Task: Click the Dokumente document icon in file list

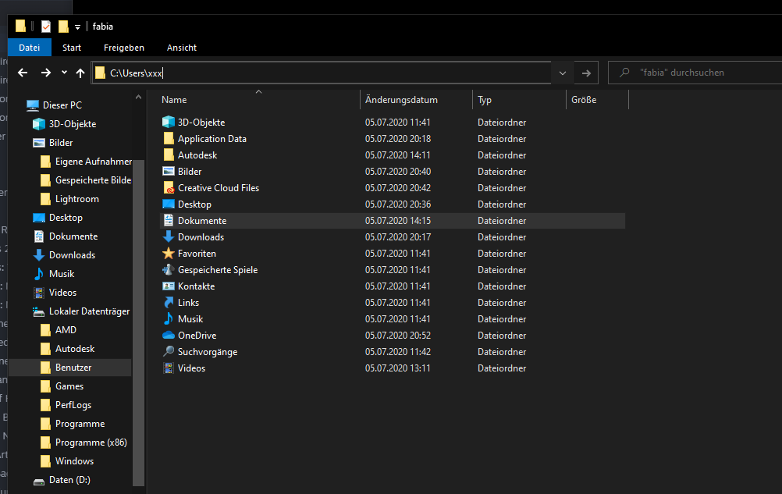Action: click(x=169, y=220)
